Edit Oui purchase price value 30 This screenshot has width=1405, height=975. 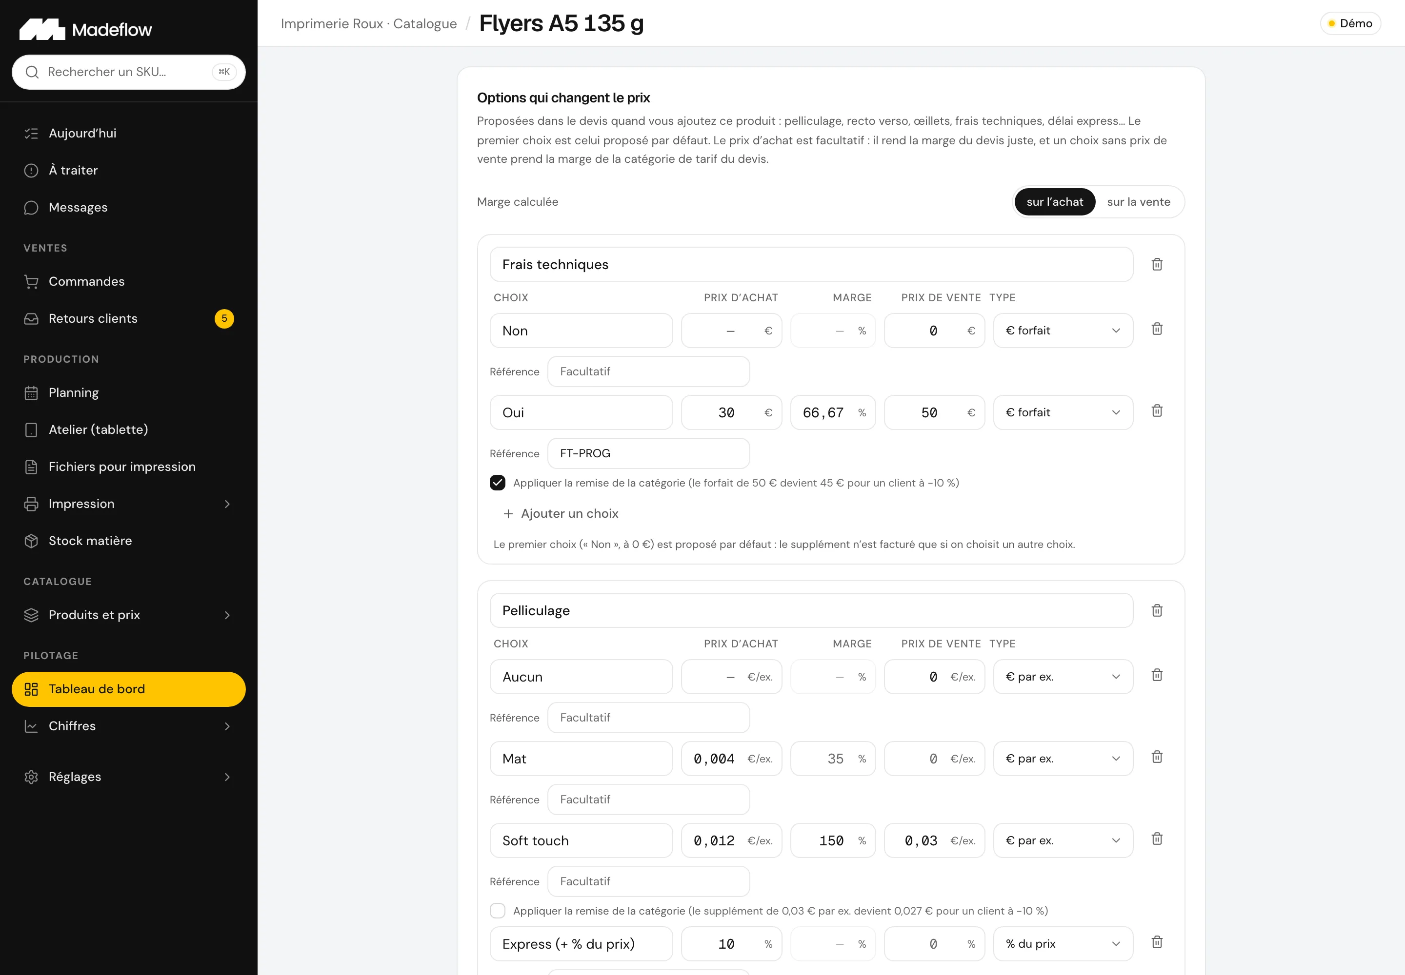pyautogui.click(x=731, y=413)
